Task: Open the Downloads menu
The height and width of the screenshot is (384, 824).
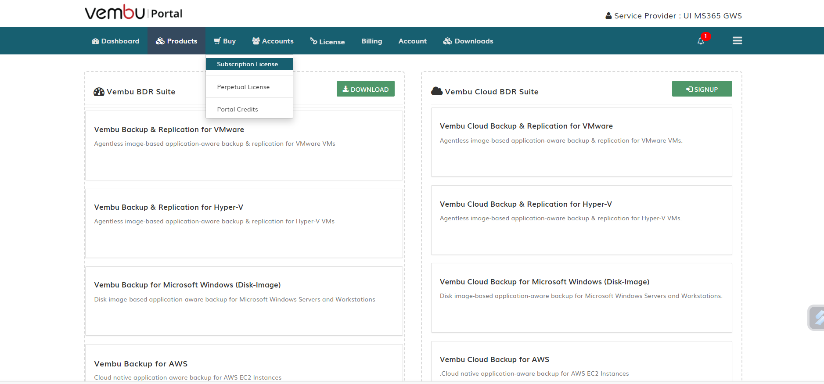Action: pyautogui.click(x=468, y=41)
